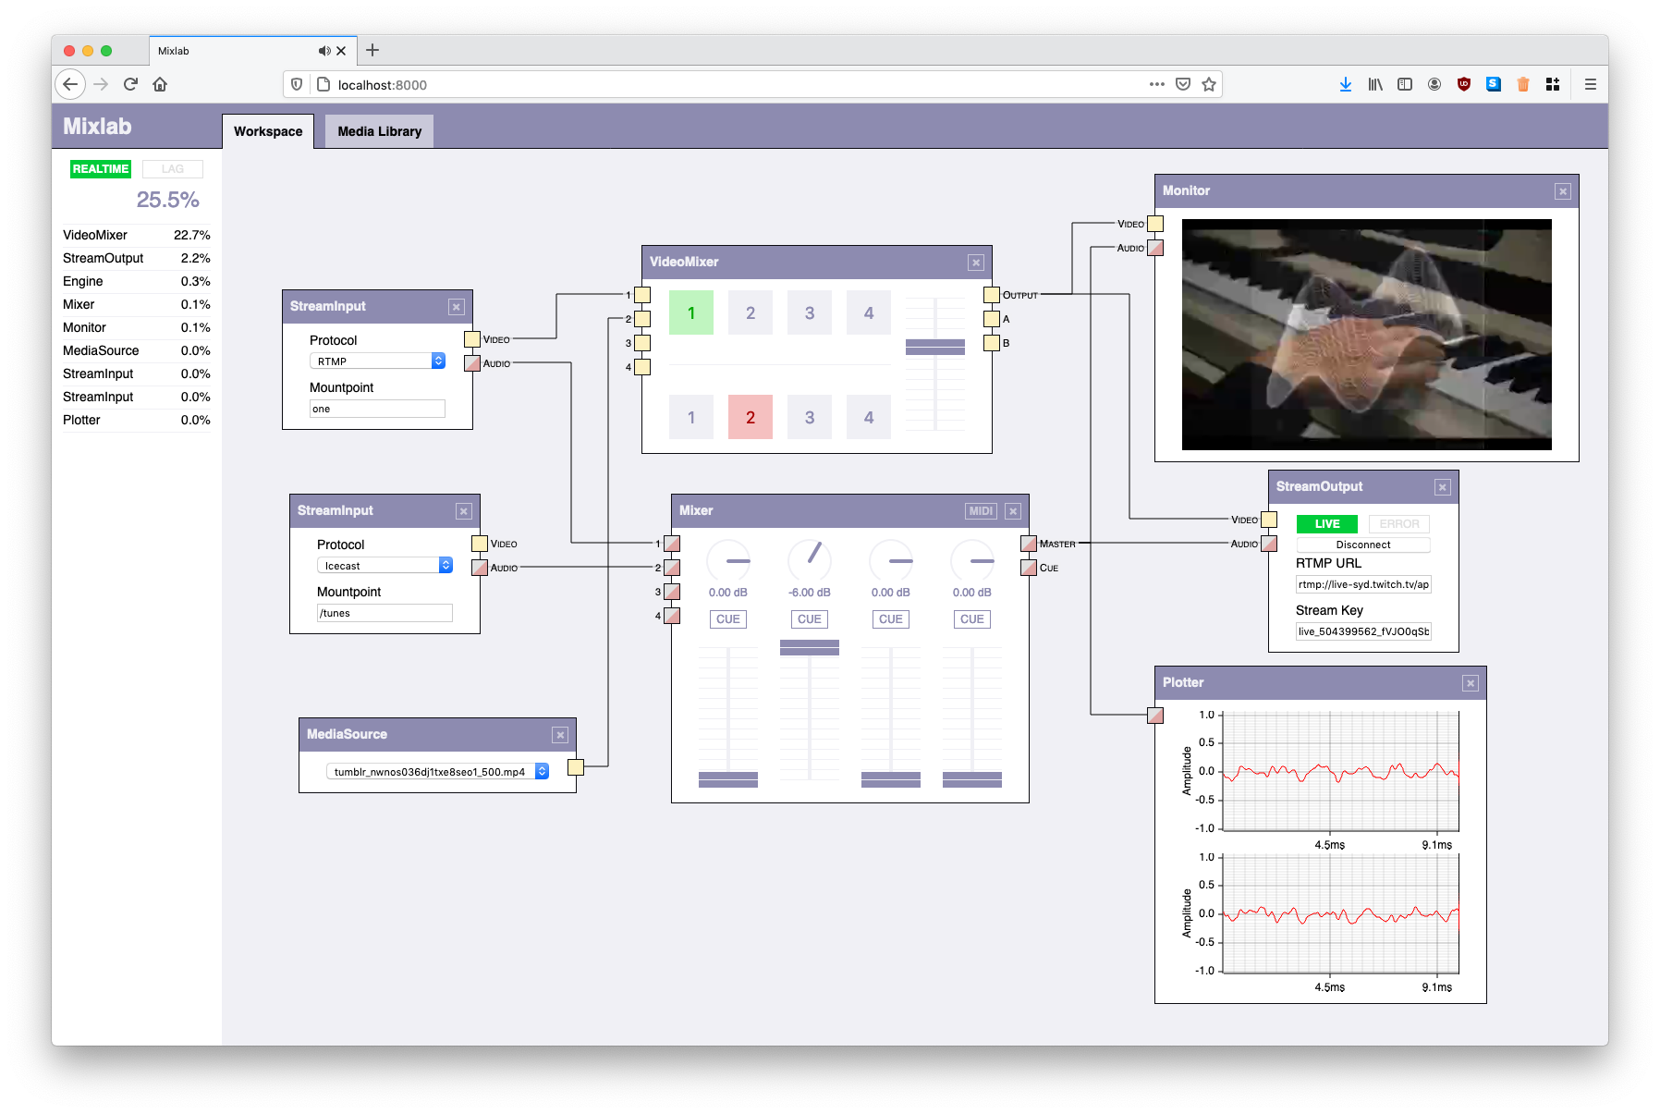Viewport: 1660px width, 1114px height.
Task: Click the MediaSource video output port
Action: (x=576, y=766)
